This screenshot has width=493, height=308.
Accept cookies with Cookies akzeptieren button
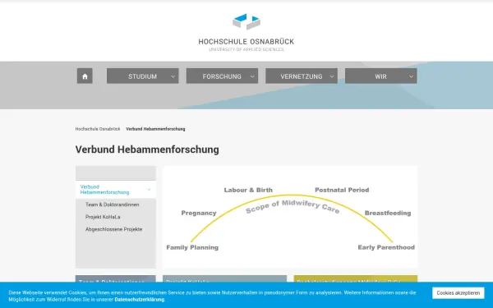(458, 293)
